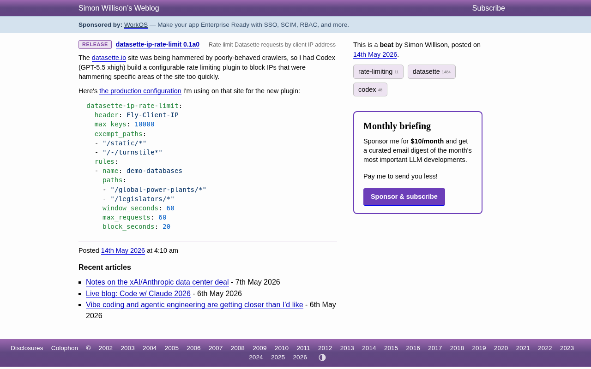Go to the 2013 archive
The height and width of the screenshot is (369, 591).
[x=347, y=348]
